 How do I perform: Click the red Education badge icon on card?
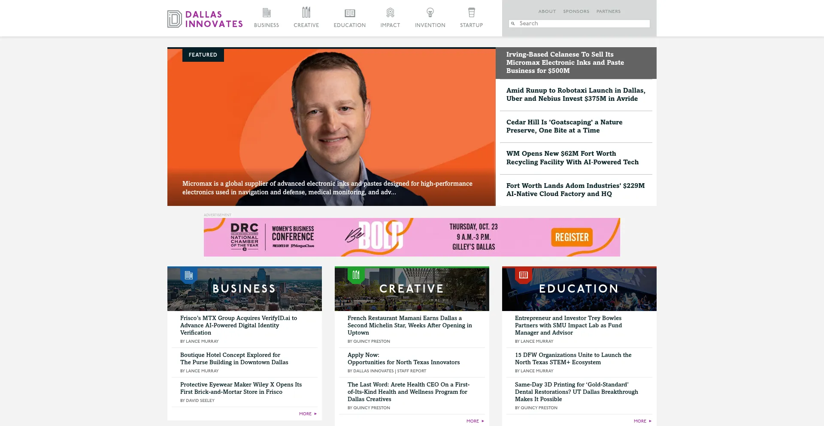524,275
